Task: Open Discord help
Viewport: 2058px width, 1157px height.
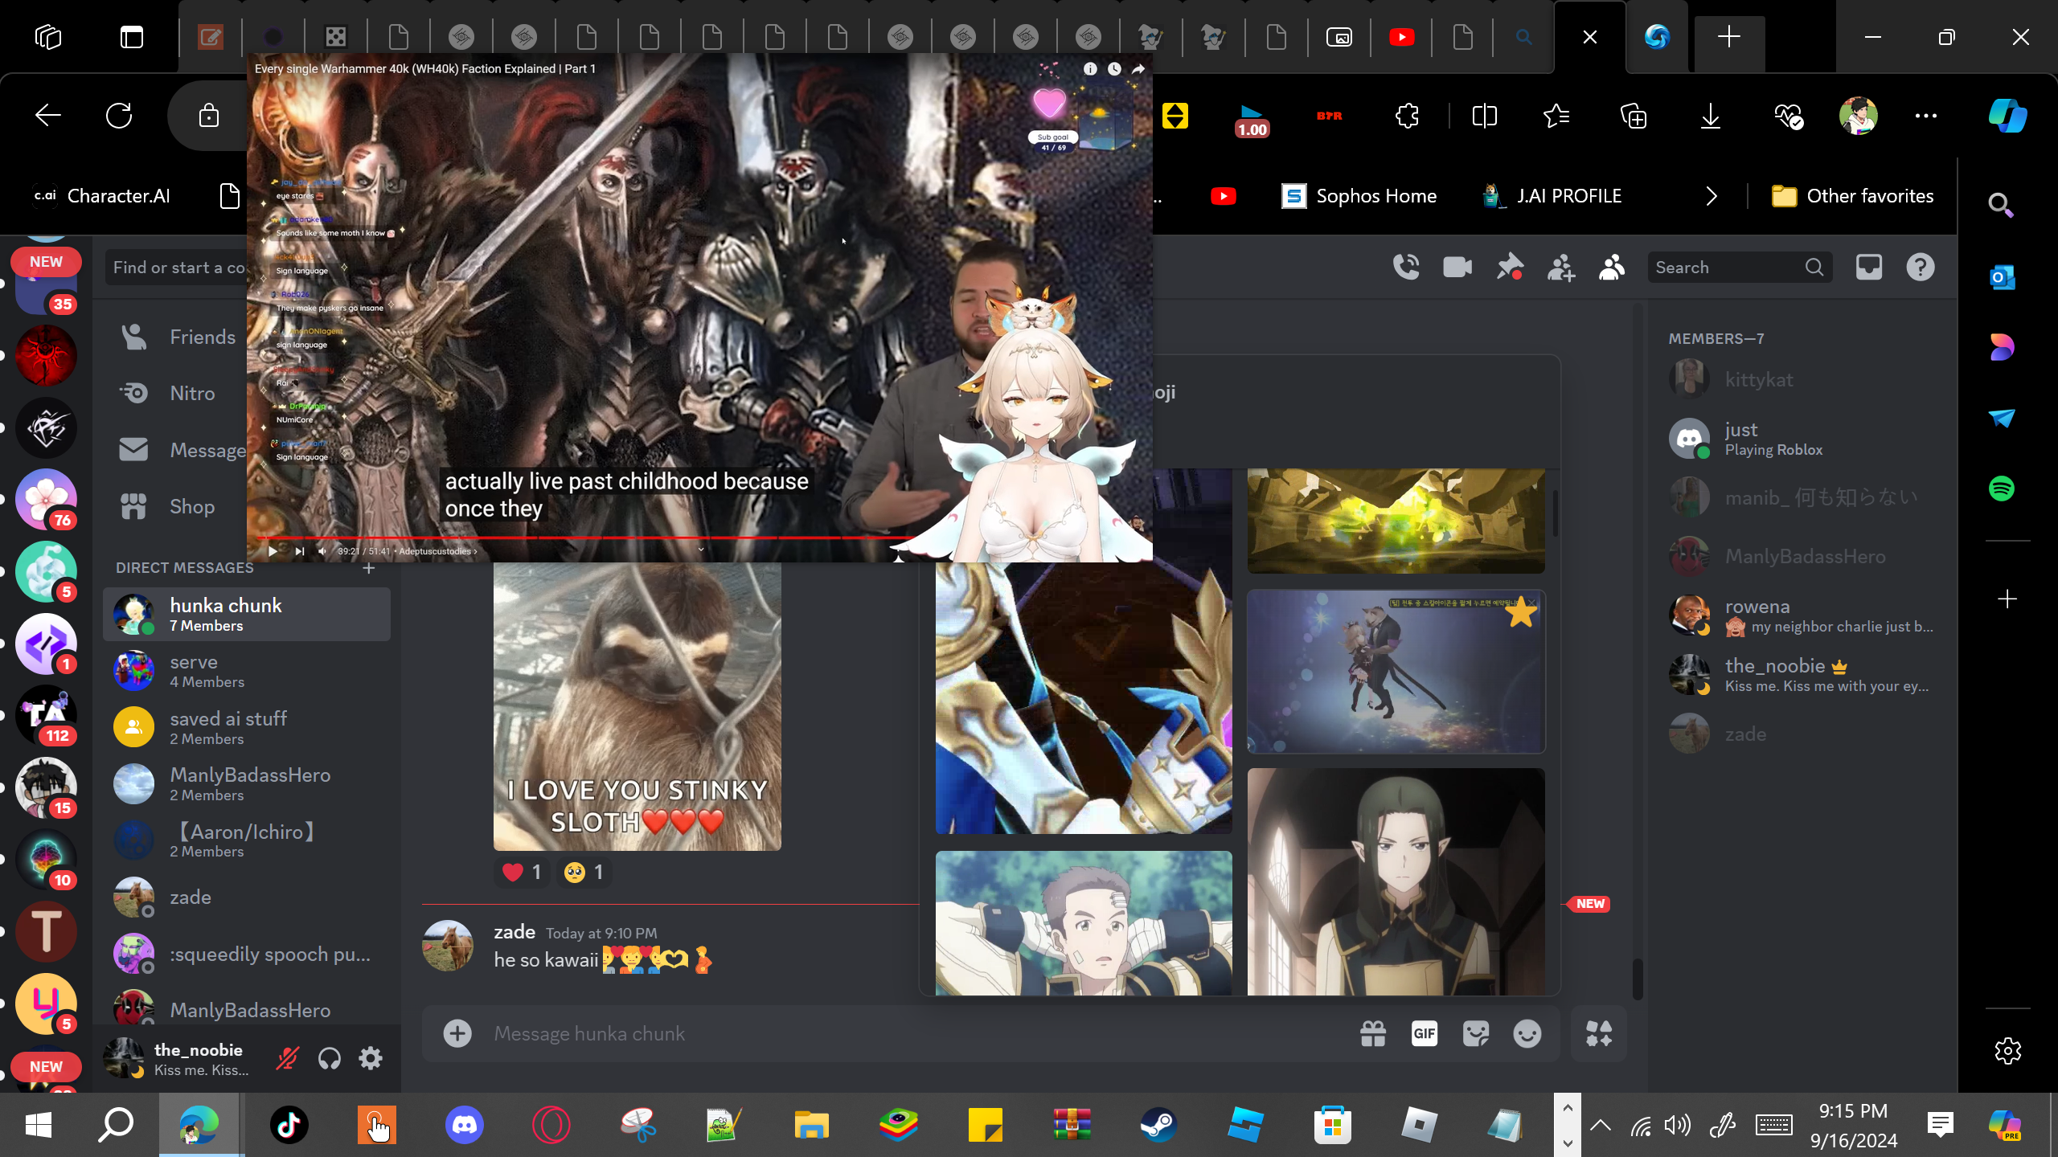Action: point(1921,268)
